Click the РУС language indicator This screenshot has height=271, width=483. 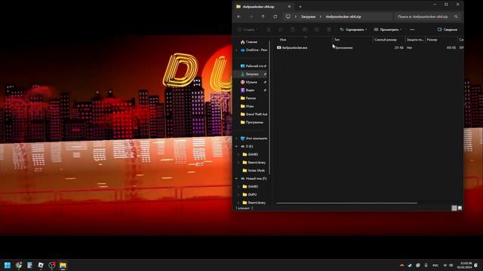click(x=435, y=265)
